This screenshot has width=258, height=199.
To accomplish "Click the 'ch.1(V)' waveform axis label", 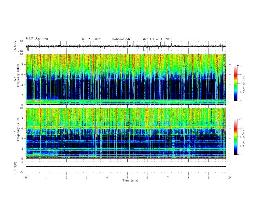I will pos(16,46).
